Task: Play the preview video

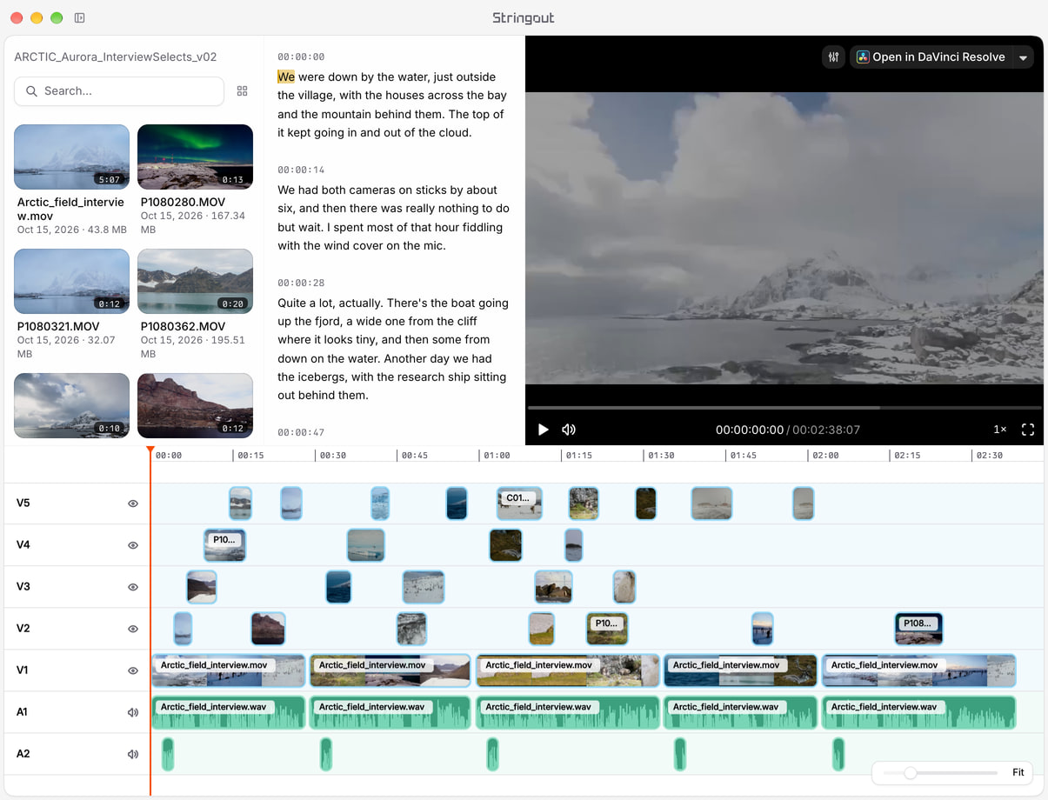Action: (x=544, y=430)
